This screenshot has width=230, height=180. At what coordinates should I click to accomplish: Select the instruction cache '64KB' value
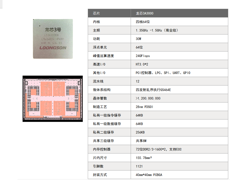tap(139, 115)
